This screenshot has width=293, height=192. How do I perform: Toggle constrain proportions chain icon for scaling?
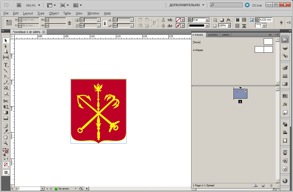coord(105,23)
